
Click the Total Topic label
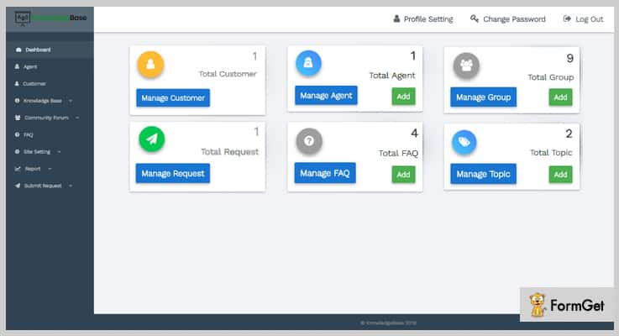(551, 152)
